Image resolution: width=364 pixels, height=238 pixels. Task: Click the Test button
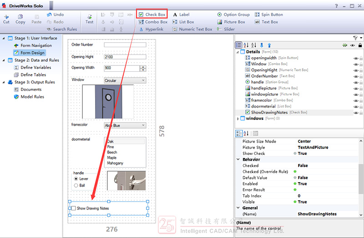coord(89,19)
